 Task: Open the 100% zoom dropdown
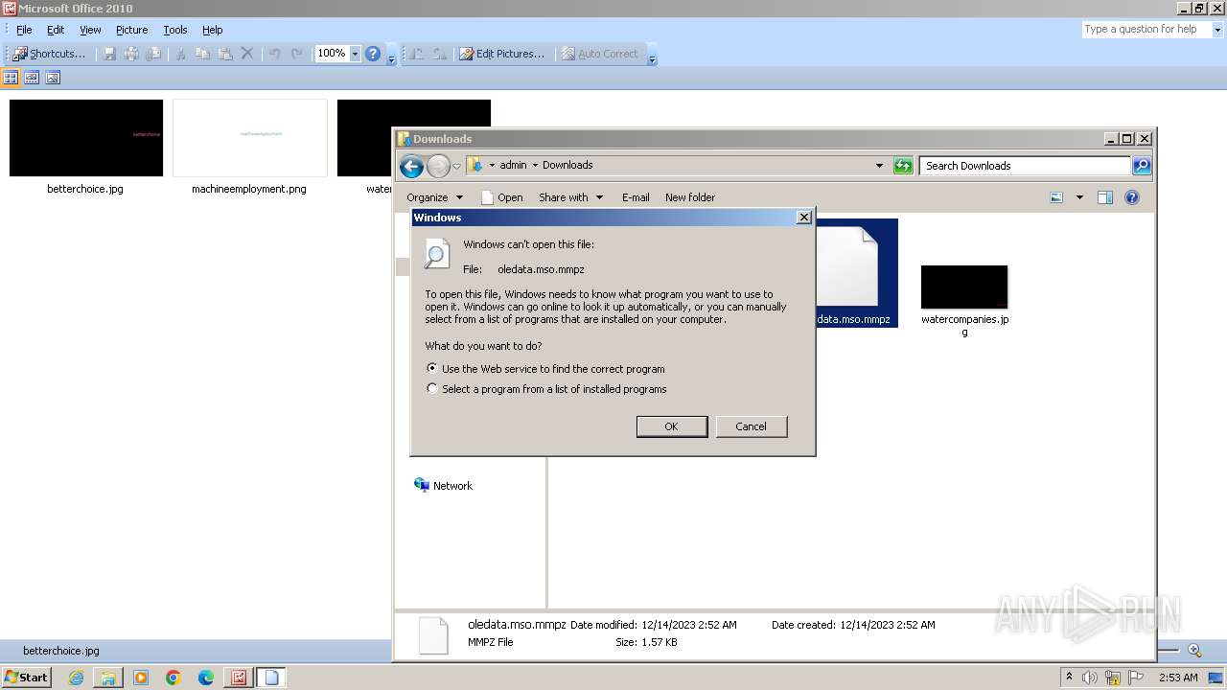(x=355, y=54)
